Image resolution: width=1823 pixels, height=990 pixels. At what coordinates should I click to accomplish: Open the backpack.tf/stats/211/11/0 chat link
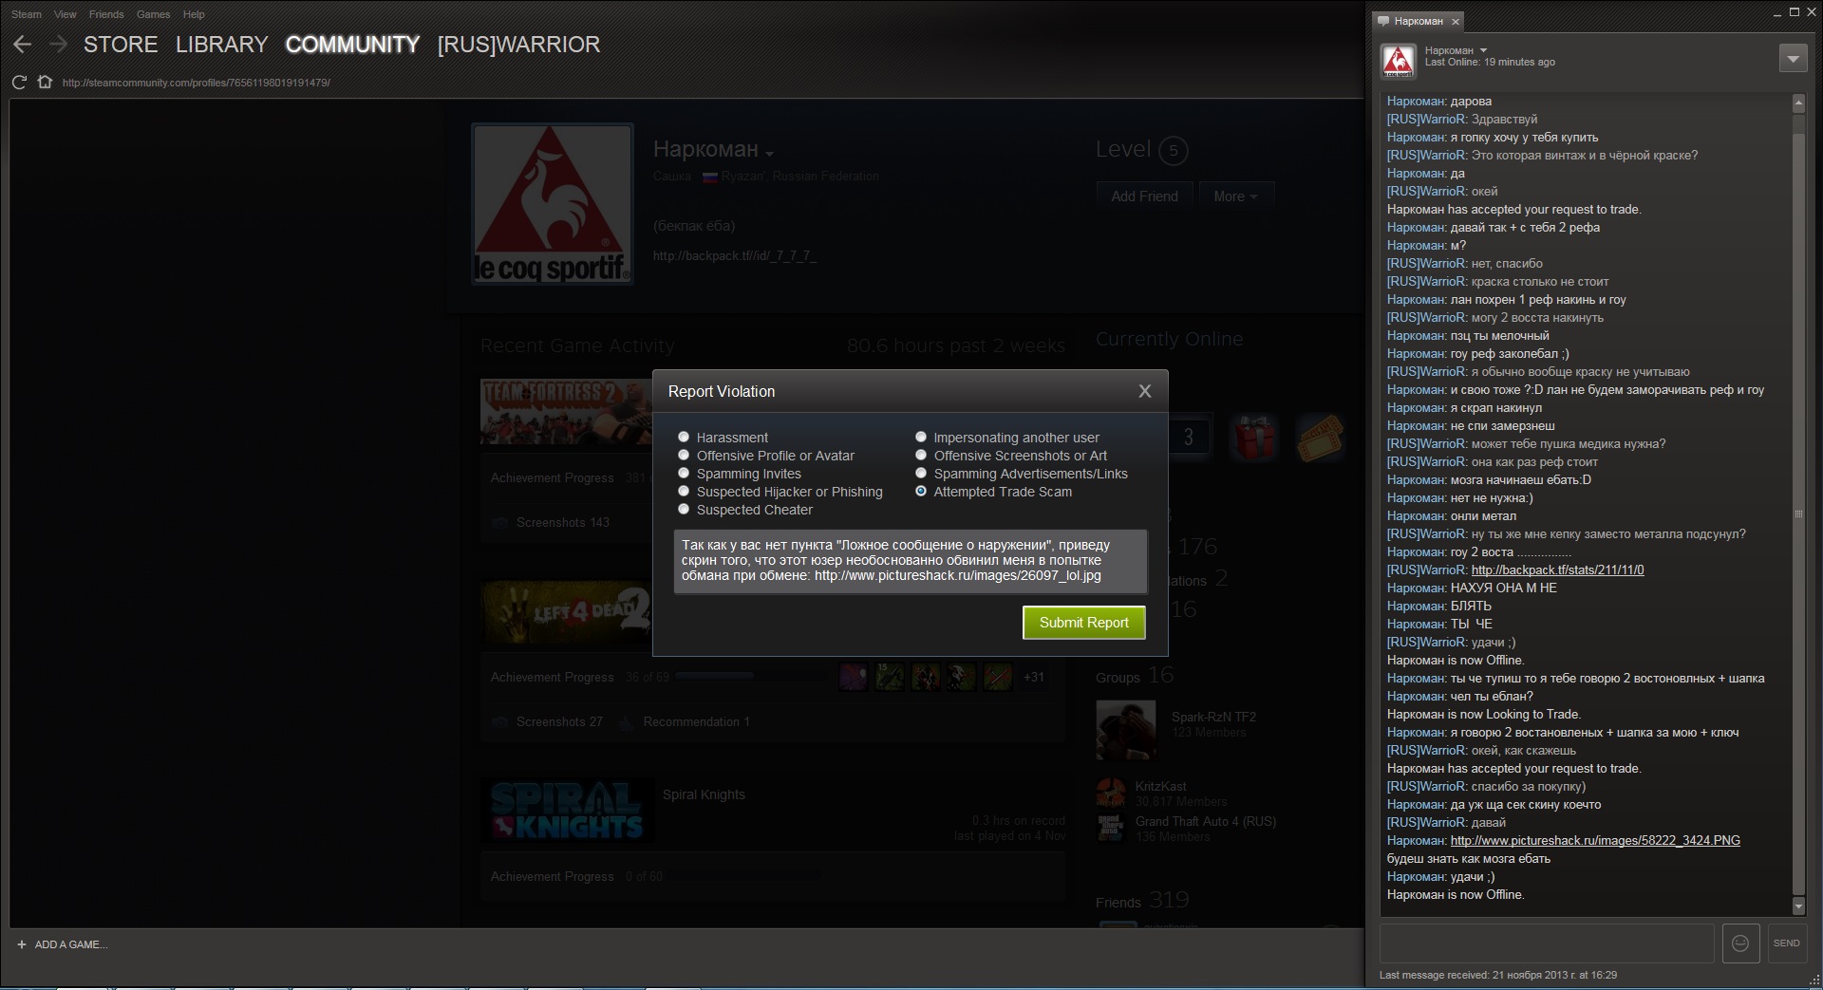(x=1557, y=570)
